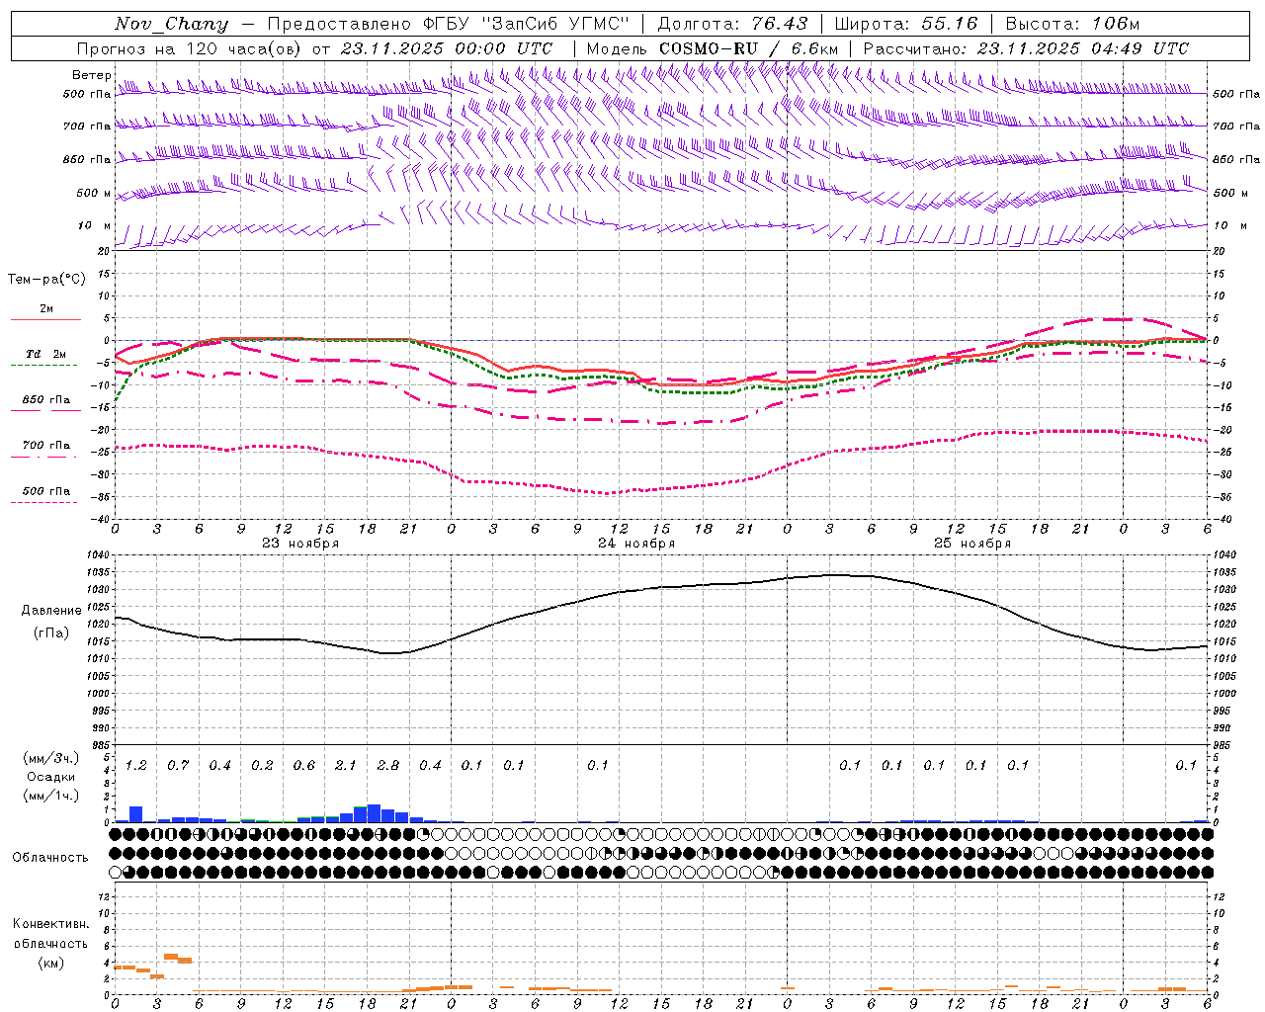Select the (мм/1ч.) precipitation unit label
Image resolution: width=1265 pixels, height=1012 pixels.
(x=51, y=796)
